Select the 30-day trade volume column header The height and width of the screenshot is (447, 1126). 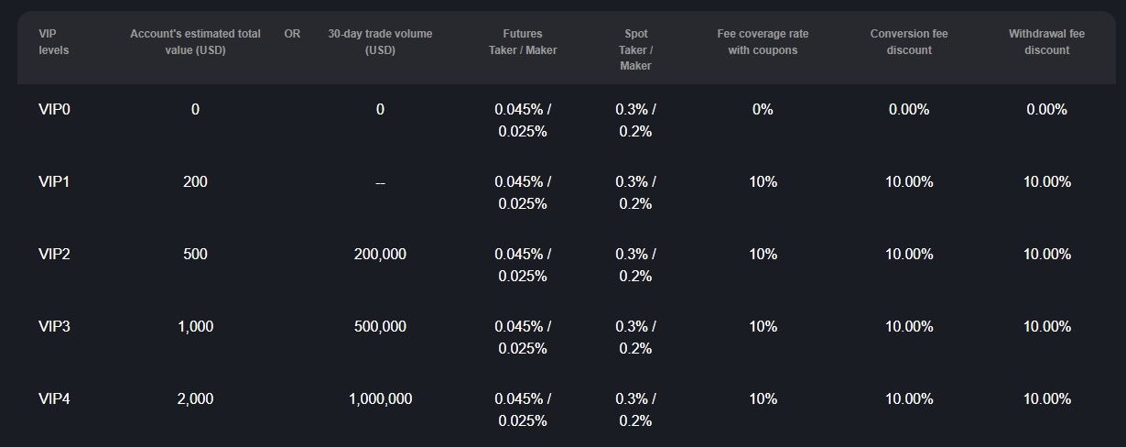pos(380,42)
